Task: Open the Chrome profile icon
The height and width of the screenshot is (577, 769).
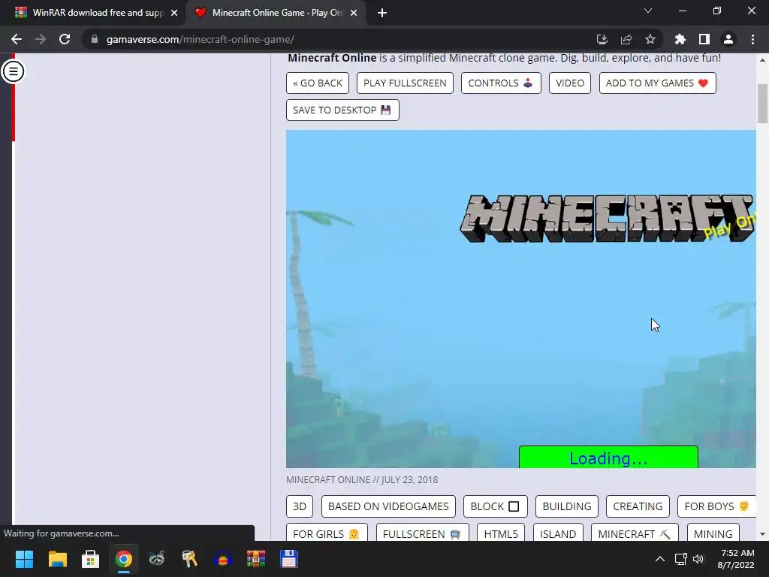Action: (728, 39)
